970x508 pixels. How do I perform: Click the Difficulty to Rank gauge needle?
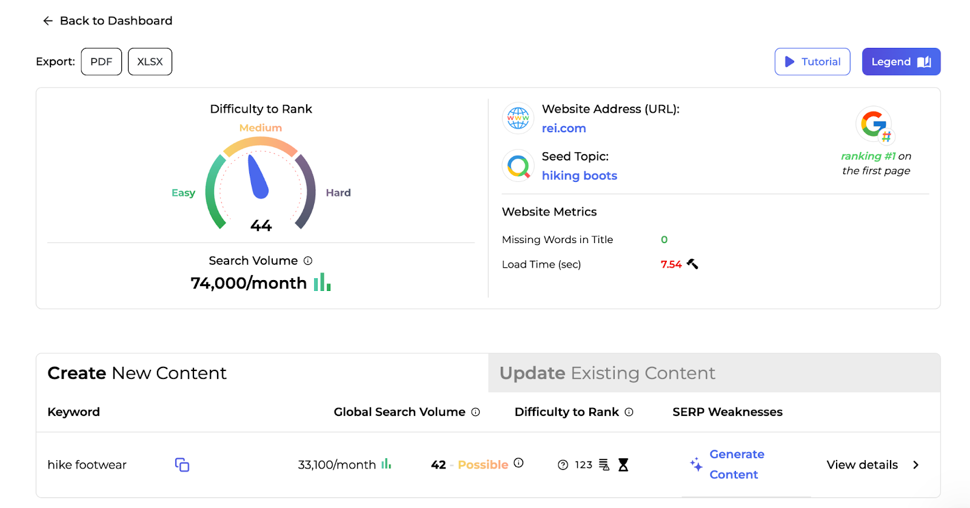tap(258, 179)
